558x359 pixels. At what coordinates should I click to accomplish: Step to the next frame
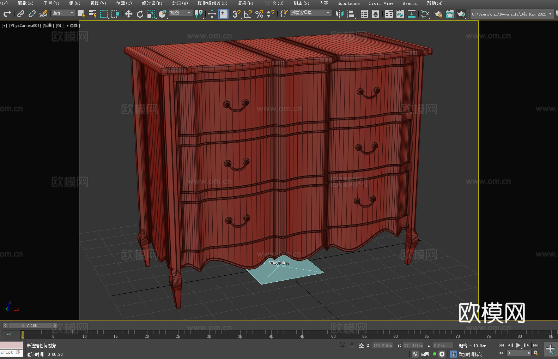527,345
